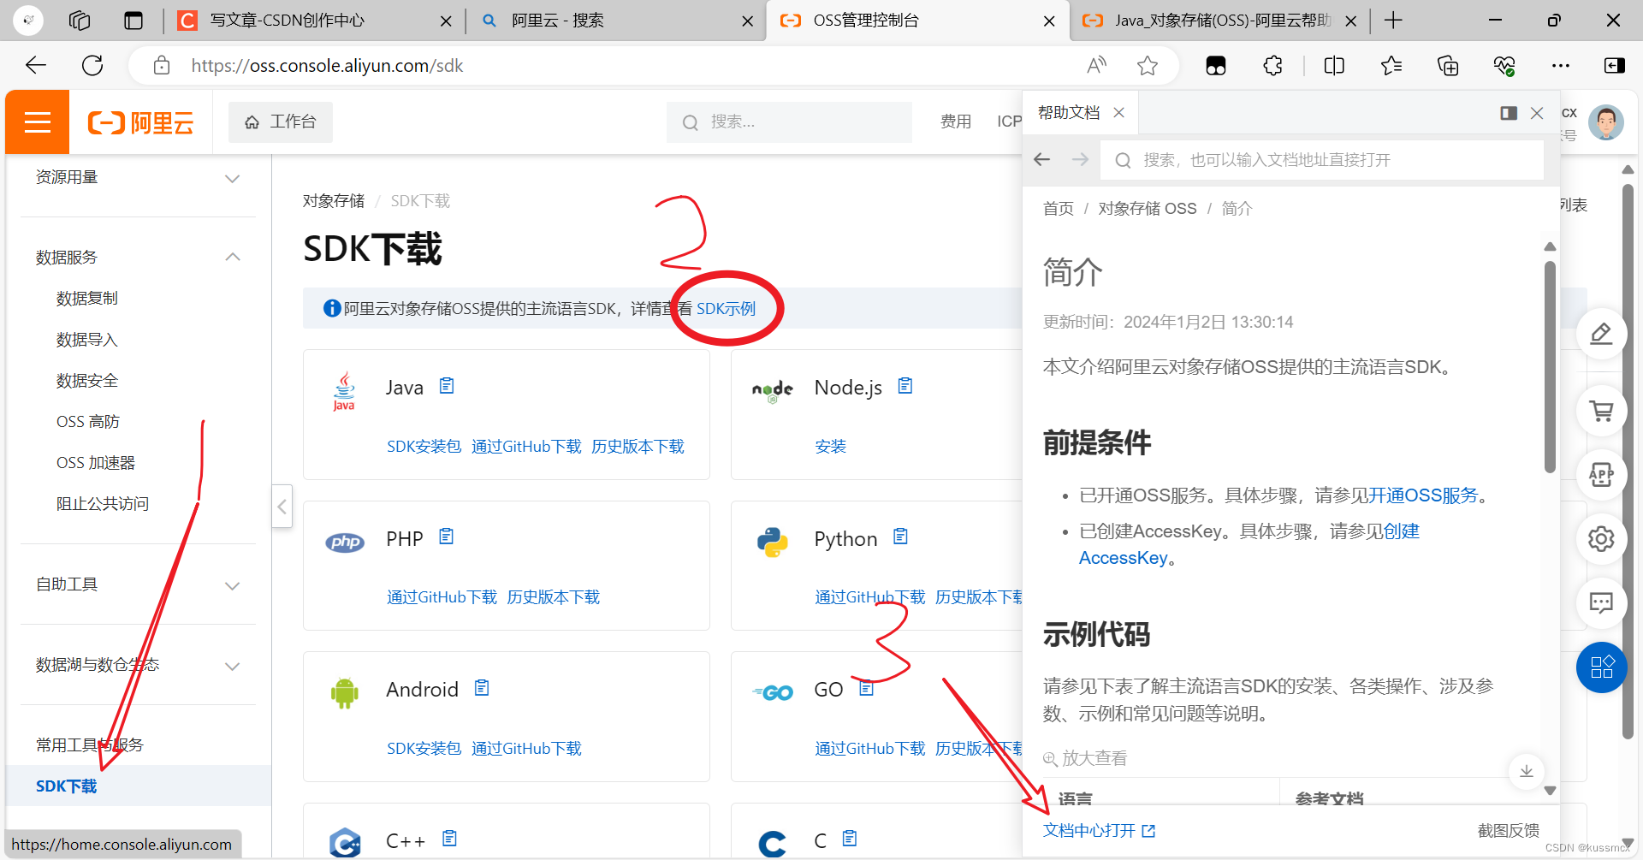1643x860 pixels.
Task: Go back in help document panel
Action: tap(1042, 160)
